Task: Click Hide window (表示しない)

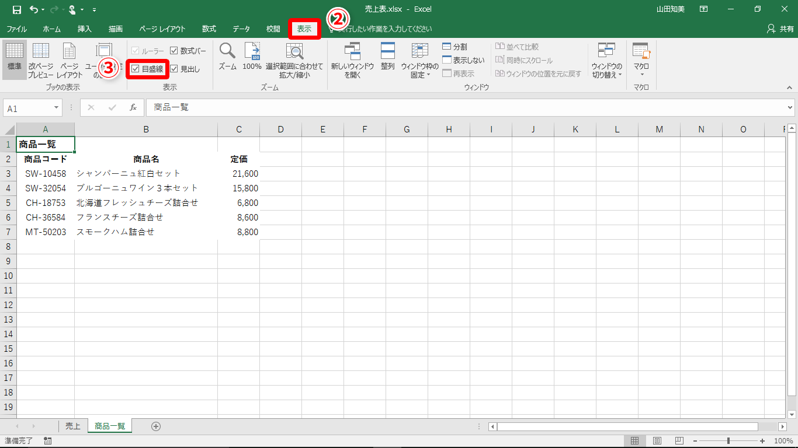Action: click(463, 60)
